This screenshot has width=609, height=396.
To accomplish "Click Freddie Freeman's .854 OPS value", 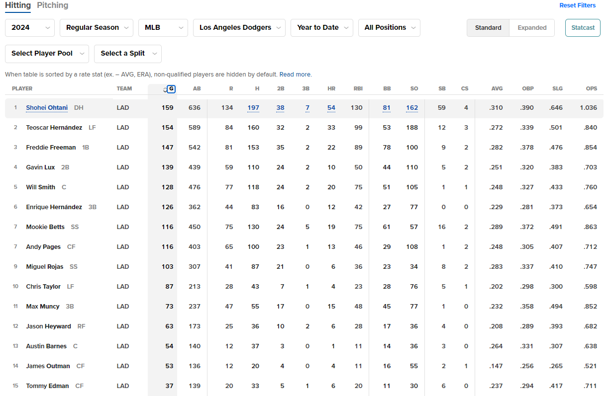I will coord(591,148).
